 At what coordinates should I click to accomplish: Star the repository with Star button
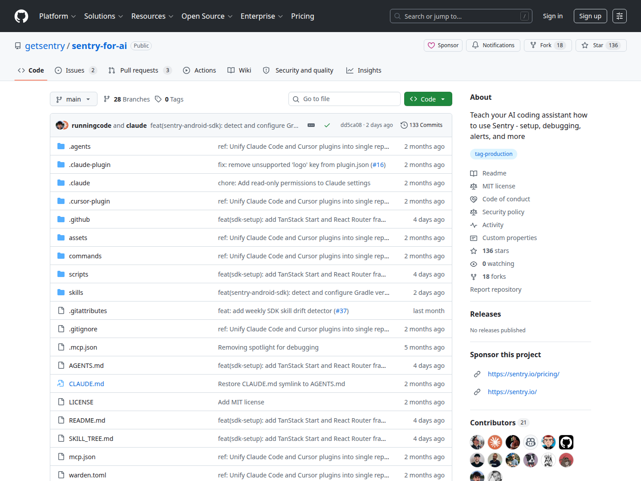click(601, 45)
